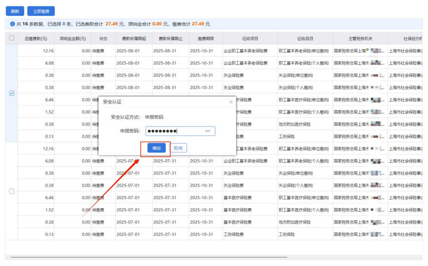Click the 工伤保险费 cell in last row

pos(233,235)
